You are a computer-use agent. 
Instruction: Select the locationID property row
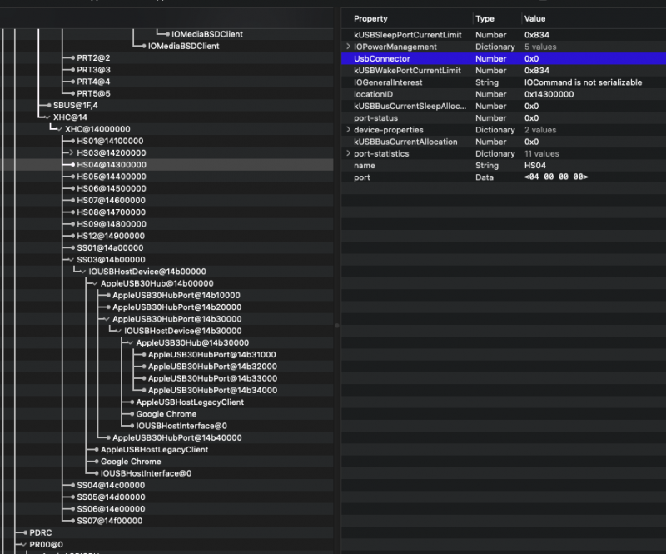374,95
